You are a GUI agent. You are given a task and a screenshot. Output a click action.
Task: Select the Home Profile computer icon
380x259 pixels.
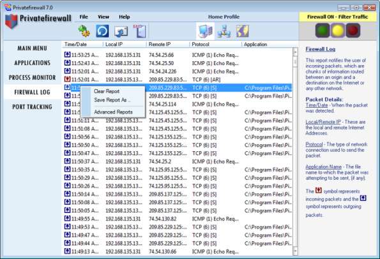coord(205,31)
